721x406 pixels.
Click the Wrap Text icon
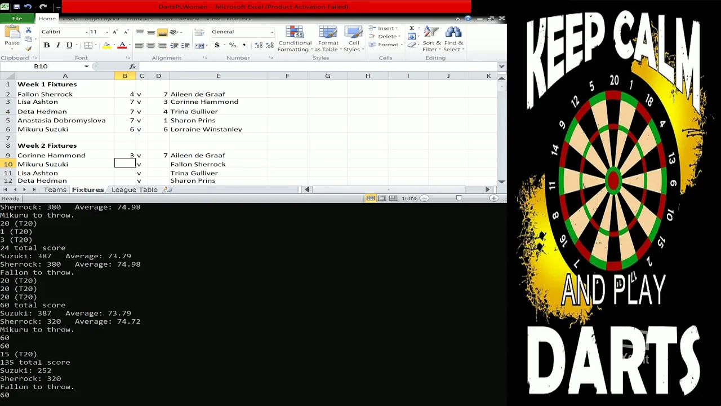point(199,32)
